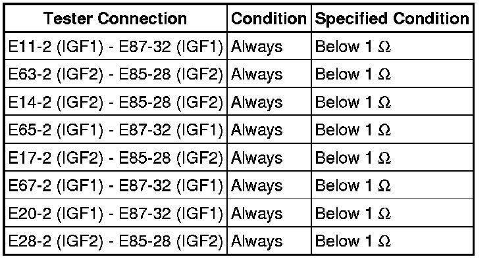Select the E65-2 (IGF1) connection cell
The width and height of the screenshot is (495, 259).
(116, 129)
